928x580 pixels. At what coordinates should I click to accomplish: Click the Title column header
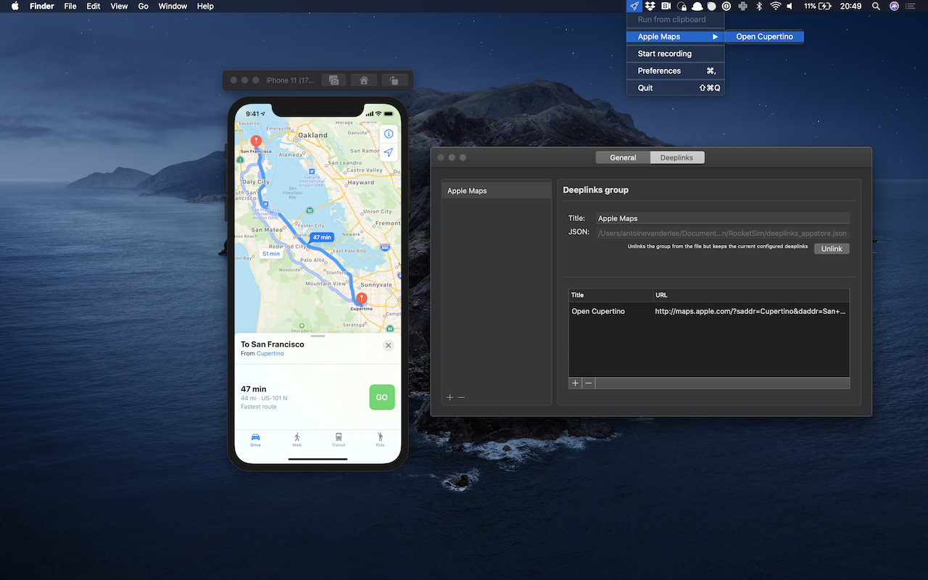point(610,295)
